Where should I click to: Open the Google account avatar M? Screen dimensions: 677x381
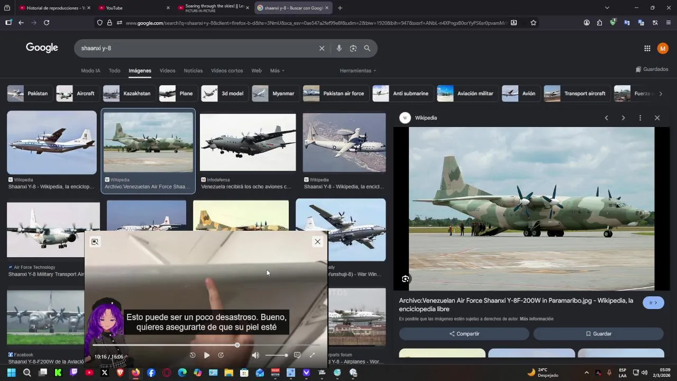tap(663, 48)
